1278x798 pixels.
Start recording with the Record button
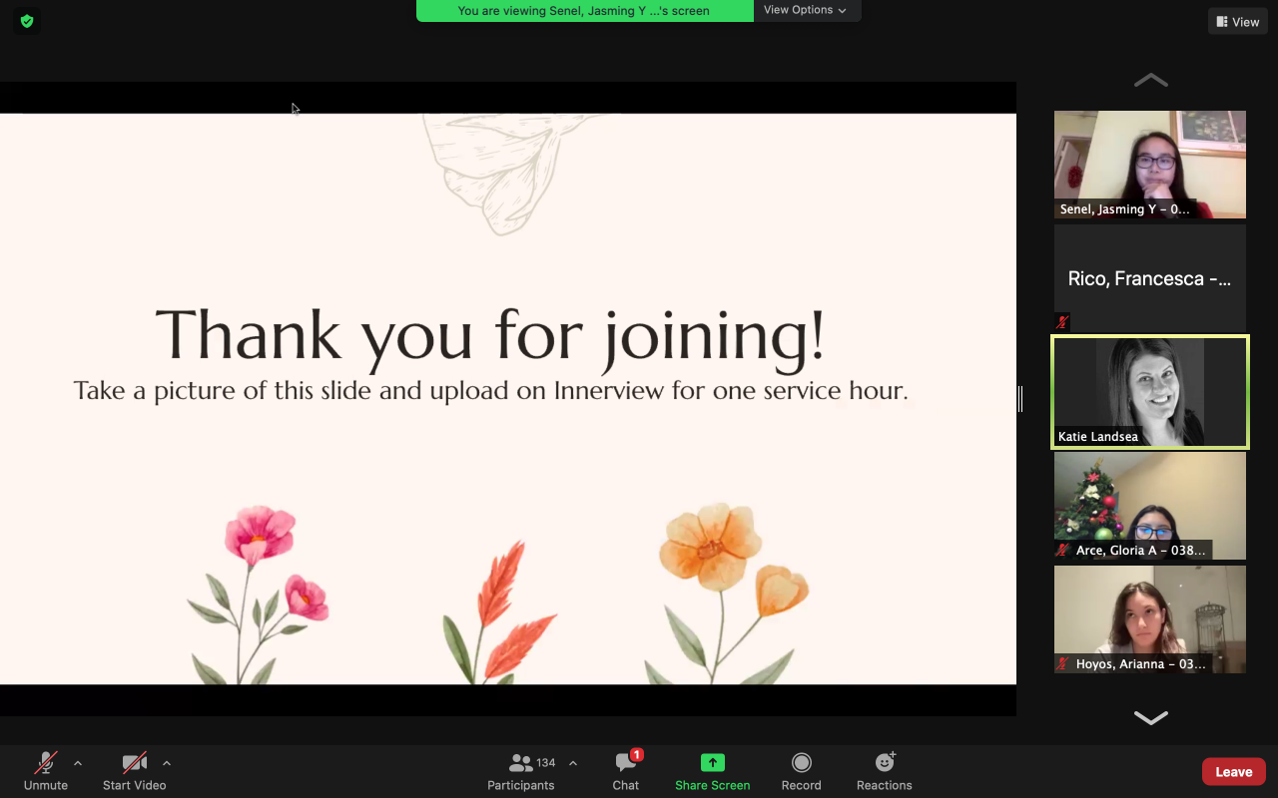[x=801, y=771]
